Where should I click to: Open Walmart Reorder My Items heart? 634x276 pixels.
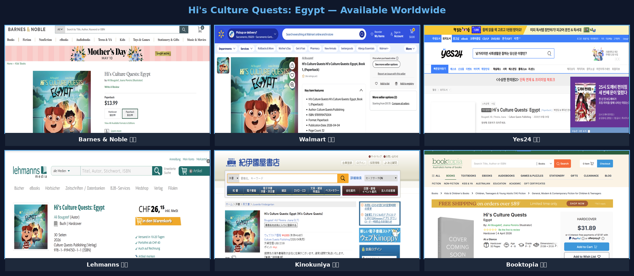point(372,34)
